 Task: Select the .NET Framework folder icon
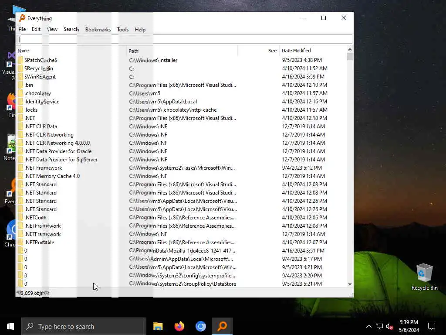click(20, 168)
